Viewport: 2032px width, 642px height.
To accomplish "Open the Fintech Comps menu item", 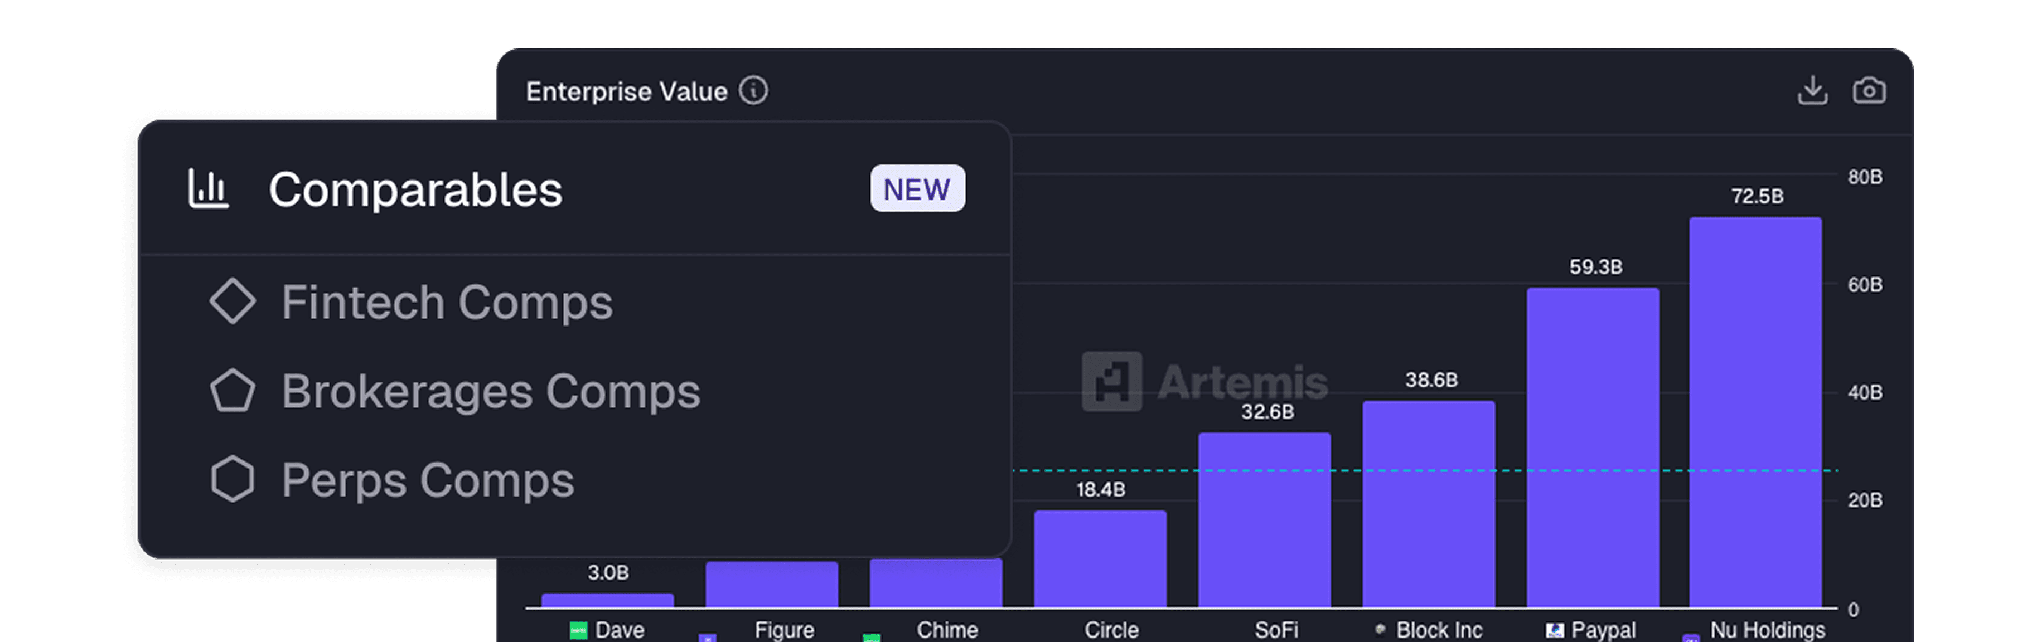I will pos(447,303).
